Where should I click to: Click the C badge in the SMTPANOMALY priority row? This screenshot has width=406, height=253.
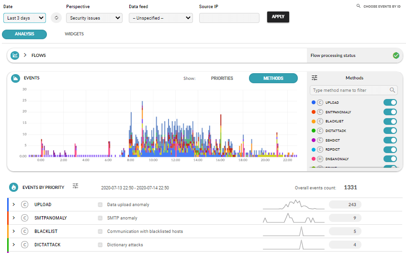point(24,218)
